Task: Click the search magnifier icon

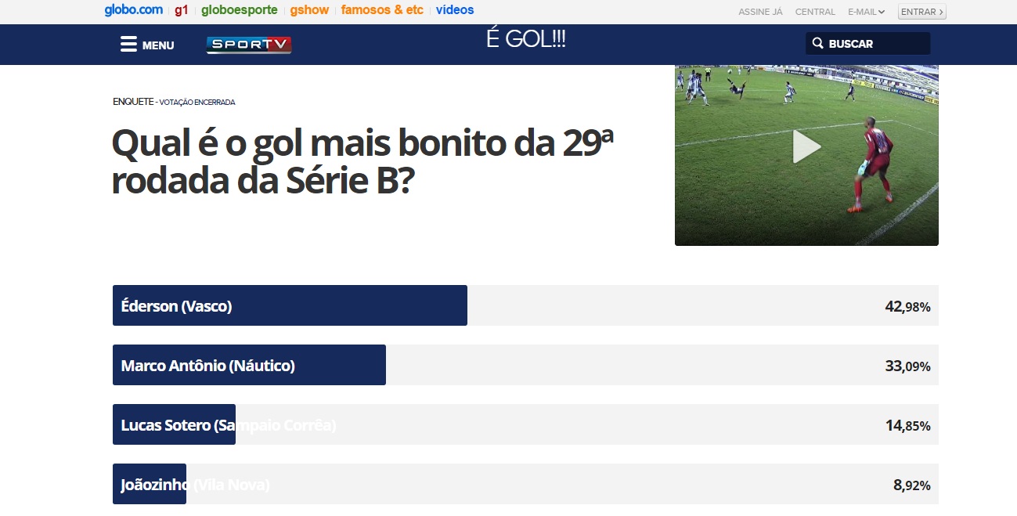Action: (817, 44)
